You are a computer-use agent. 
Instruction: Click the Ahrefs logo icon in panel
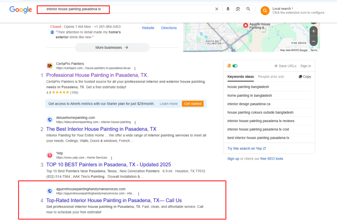(x=229, y=66)
